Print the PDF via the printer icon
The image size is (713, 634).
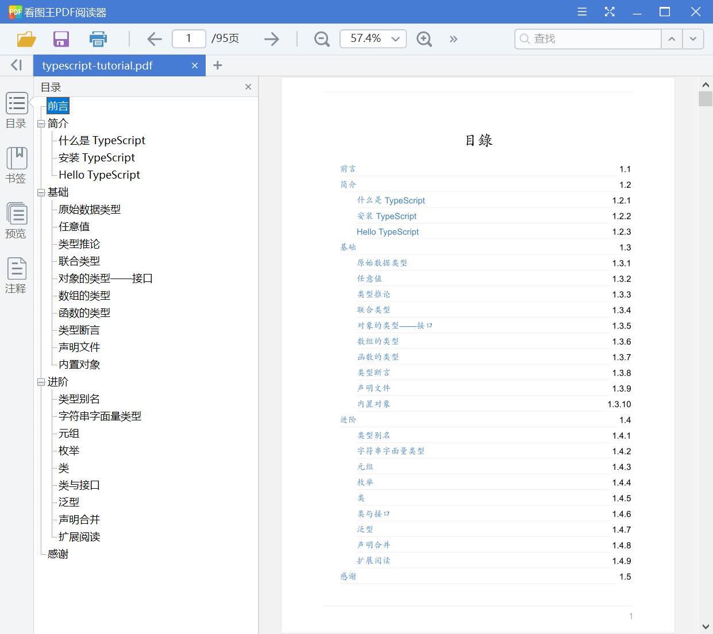pyautogui.click(x=98, y=38)
